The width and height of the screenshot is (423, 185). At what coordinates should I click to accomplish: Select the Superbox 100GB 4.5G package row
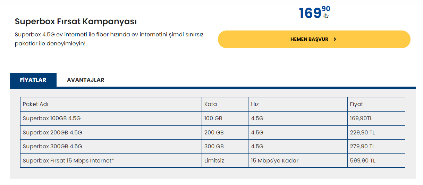[52, 118]
